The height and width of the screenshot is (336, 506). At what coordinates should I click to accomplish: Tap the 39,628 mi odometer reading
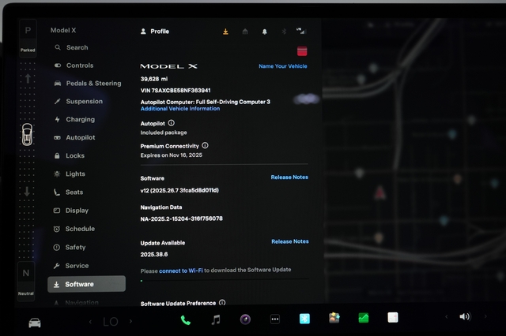tap(154, 79)
